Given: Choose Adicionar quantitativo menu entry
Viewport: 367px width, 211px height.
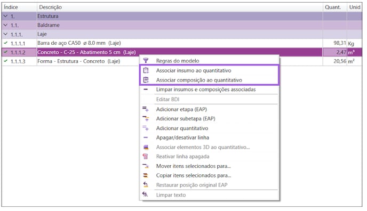Looking at the screenshot, I should [x=209, y=128].
